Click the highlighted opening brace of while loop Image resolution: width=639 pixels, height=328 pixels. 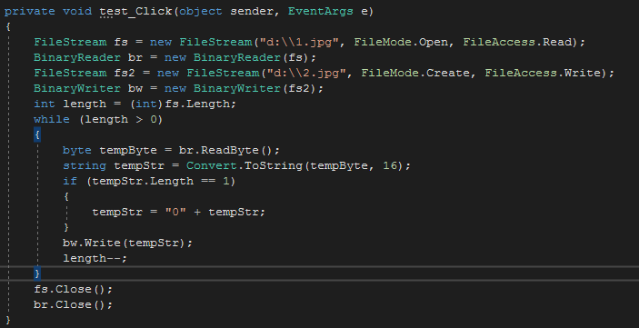37,134
